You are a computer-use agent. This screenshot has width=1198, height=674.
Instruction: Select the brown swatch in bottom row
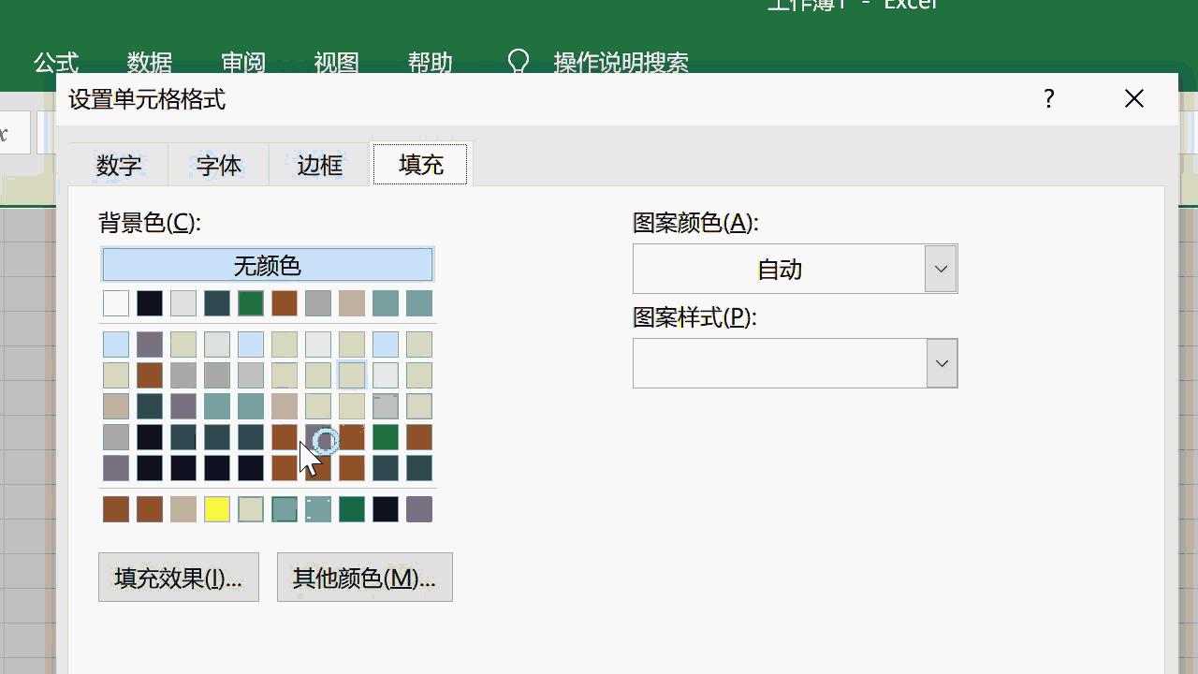pos(115,509)
